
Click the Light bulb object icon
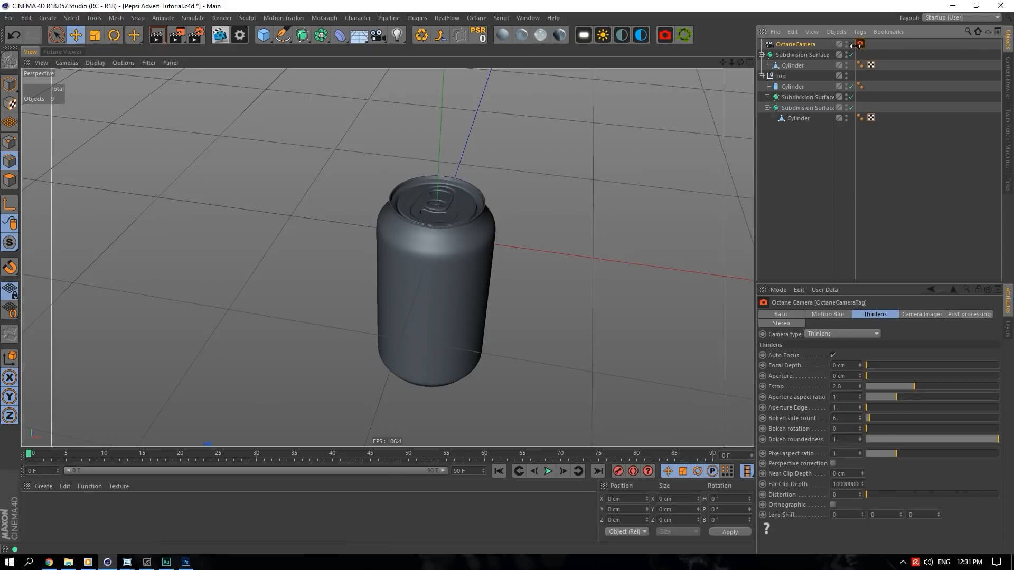(x=397, y=35)
